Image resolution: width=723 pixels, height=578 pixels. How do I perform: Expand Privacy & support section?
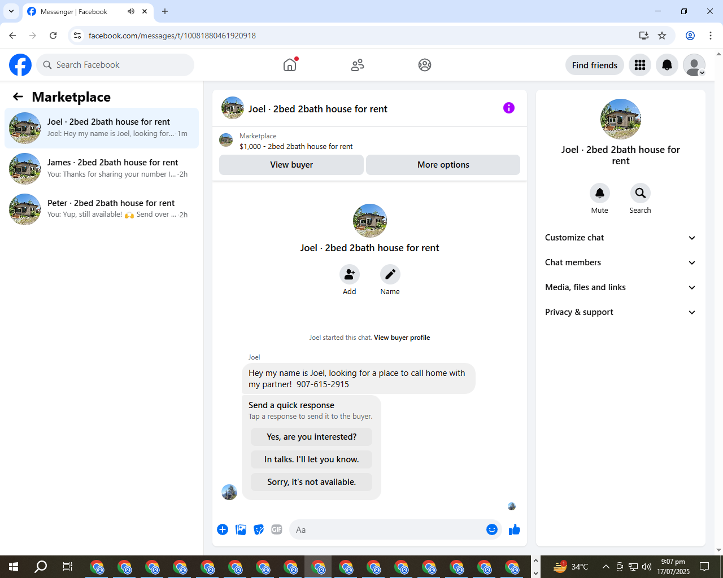click(x=621, y=312)
